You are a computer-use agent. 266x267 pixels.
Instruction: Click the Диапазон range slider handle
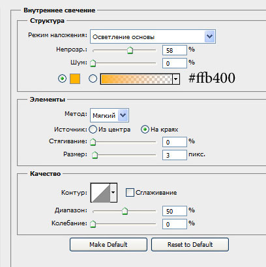[125, 211]
